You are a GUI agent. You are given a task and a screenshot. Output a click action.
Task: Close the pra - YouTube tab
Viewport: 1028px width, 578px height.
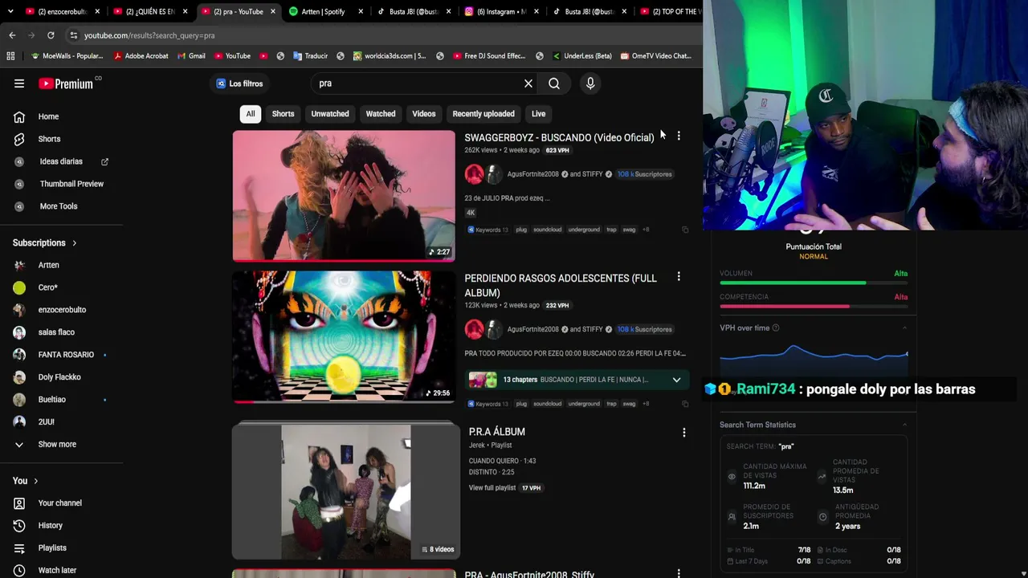click(x=273, y=11)
